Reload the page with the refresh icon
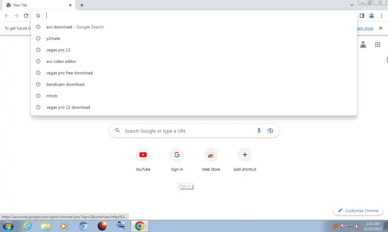 pyautogui.click(x=26, y=16)
